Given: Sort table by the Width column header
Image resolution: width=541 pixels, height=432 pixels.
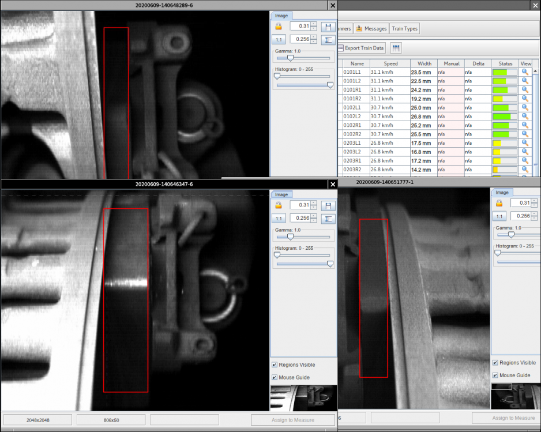Looking at the screenshot, I should pos(424,63).
